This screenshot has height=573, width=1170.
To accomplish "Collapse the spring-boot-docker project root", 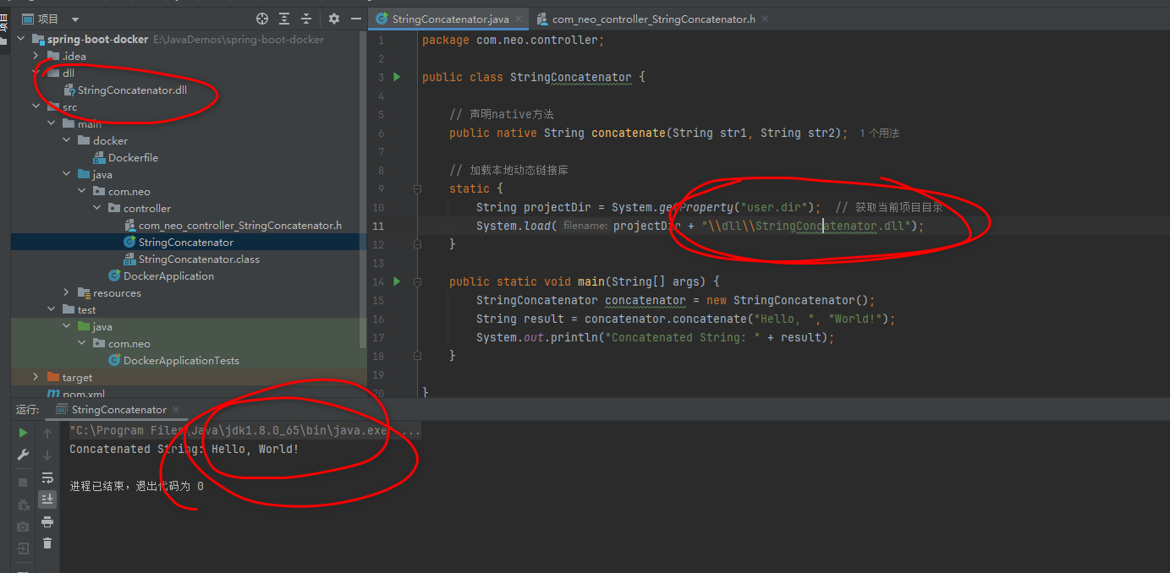I will pos(21,39).
